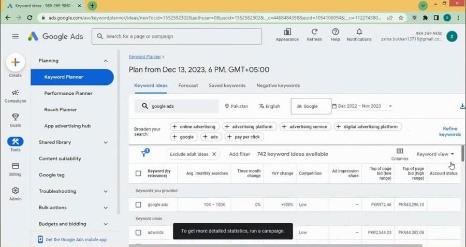Select all keywords header checkbox

point(138,173)
